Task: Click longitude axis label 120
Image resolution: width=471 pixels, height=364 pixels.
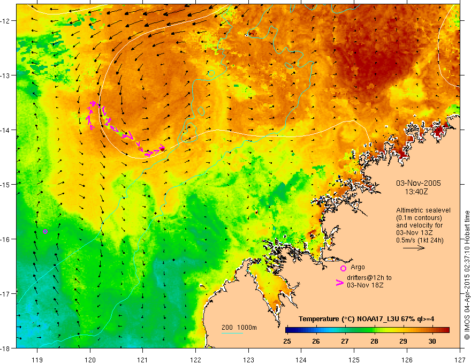Action: click(90, 360)
